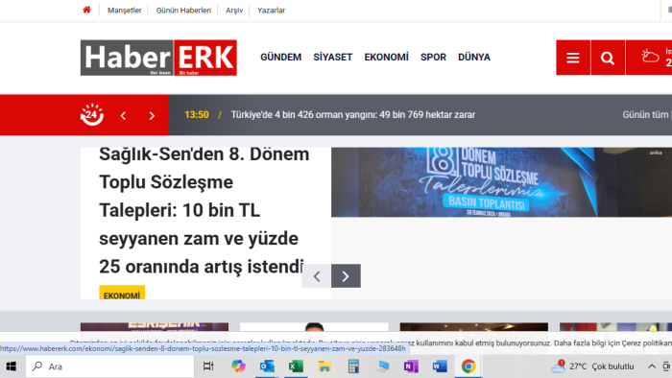Open Task View on the taskbar
672x378 pixels.
[x=208, y=366]
